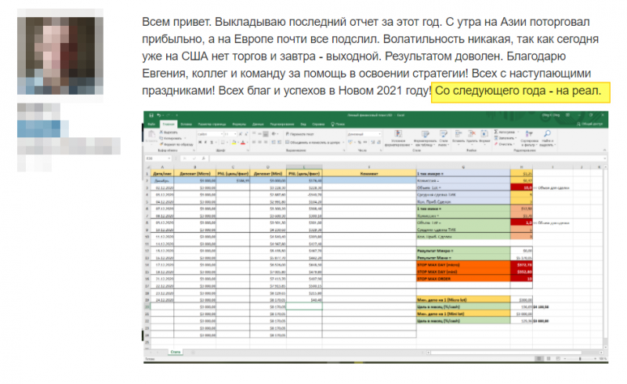Screen dimensions: 627x384
Task: Click Increase Font Size icon
Action: (x=241, y=134)
